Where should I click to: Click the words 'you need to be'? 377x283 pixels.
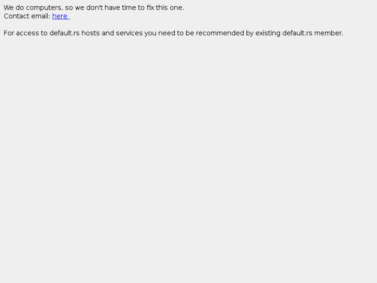(169, 33)
